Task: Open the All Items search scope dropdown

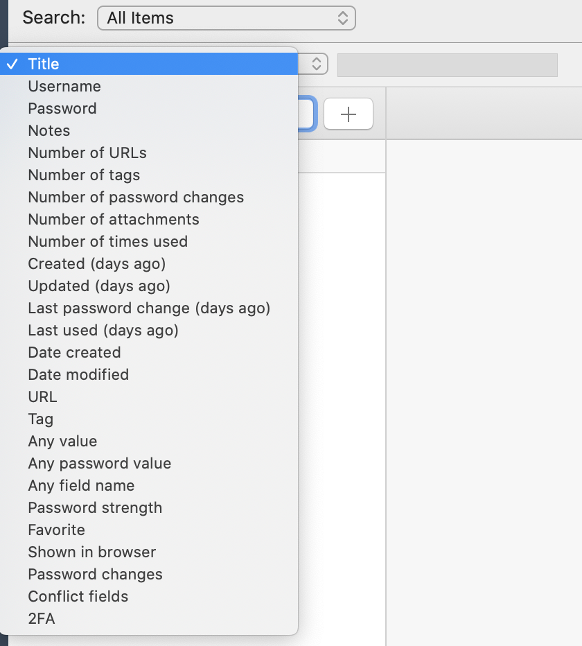Action: (x=227, y=18)
